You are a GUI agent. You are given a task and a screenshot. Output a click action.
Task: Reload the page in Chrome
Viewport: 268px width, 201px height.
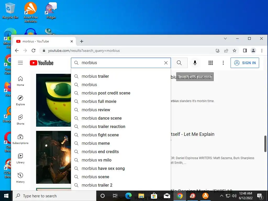click(x=33, y=51)
